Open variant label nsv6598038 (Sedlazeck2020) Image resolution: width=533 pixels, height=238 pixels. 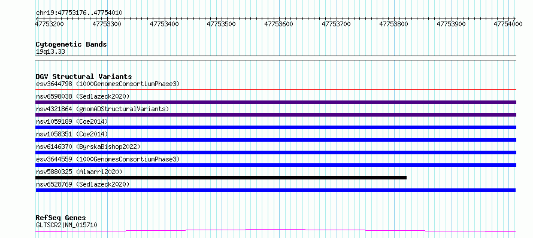pos(83,96)
